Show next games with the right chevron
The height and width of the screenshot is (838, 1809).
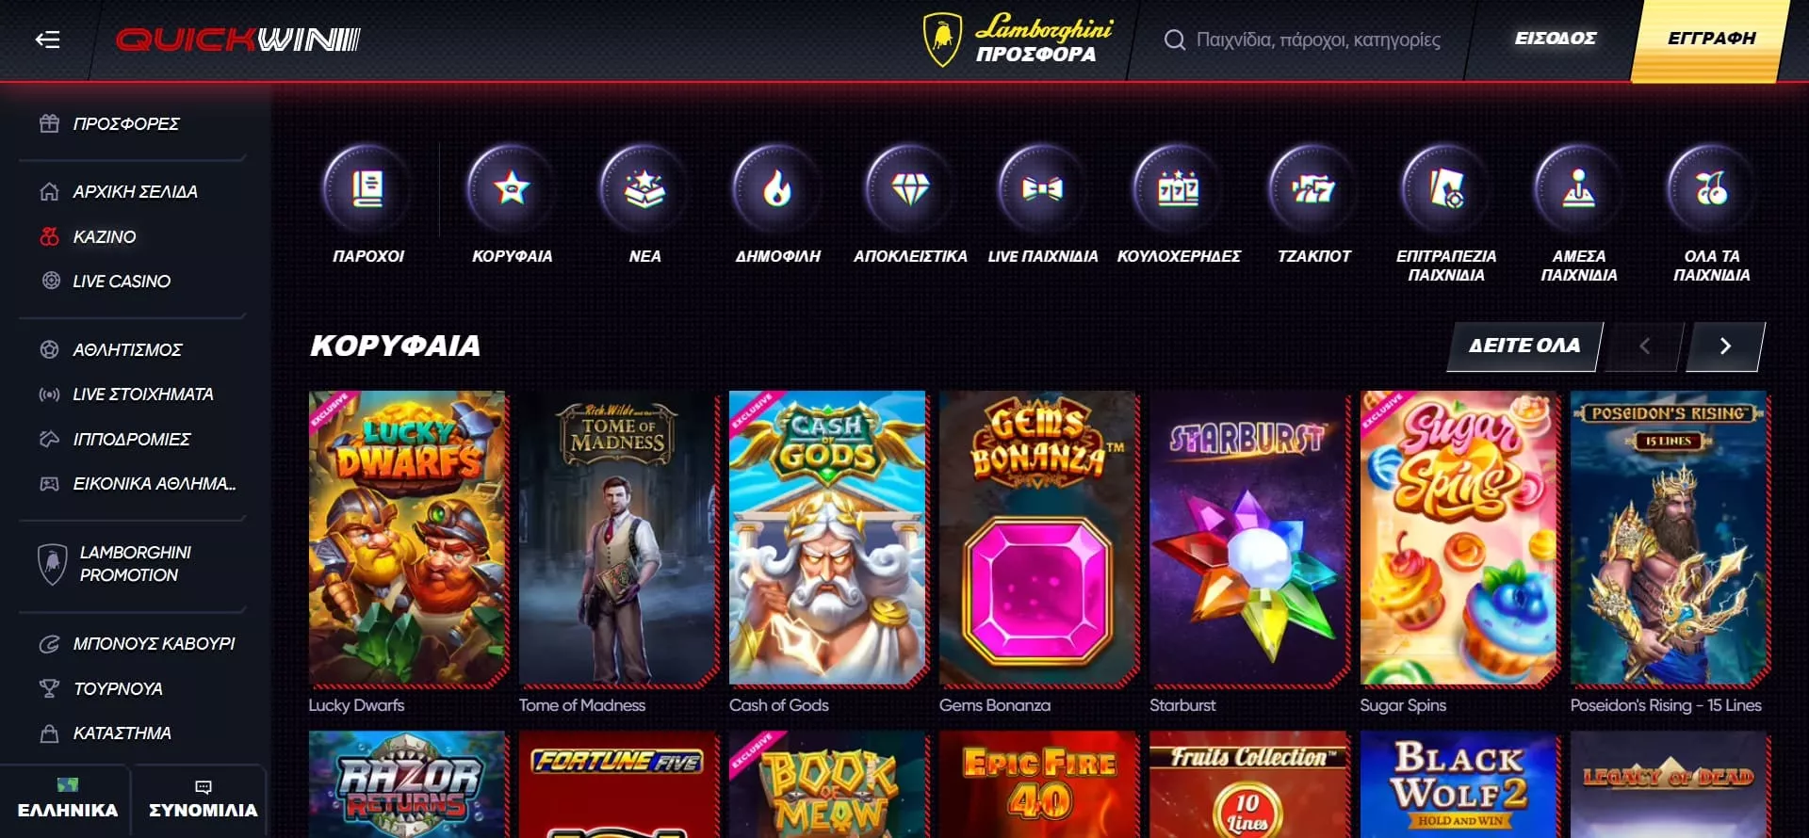pyautogui.click(x=1725, y=346)
